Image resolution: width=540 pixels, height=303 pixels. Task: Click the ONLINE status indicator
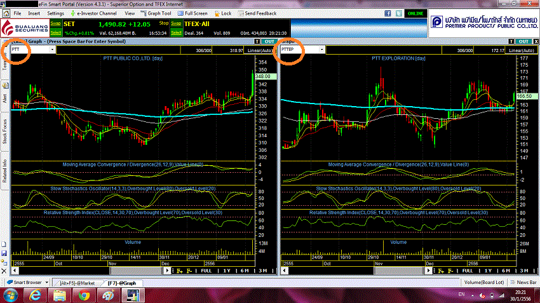tap(415, 13)
